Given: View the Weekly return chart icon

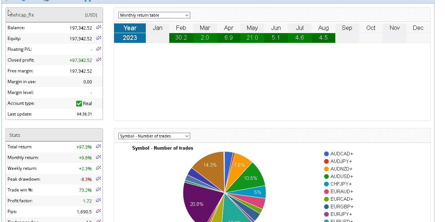Looking at the screenshot, I should (x=99, y=168).
